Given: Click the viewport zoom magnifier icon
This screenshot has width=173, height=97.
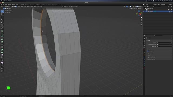Looking at the screenshot, I should click(x=141, y=18).
